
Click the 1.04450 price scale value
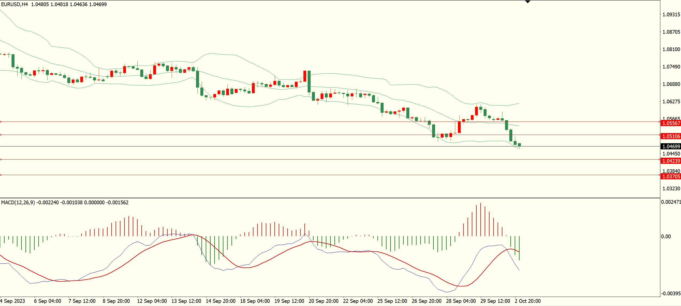coord(671,154)
